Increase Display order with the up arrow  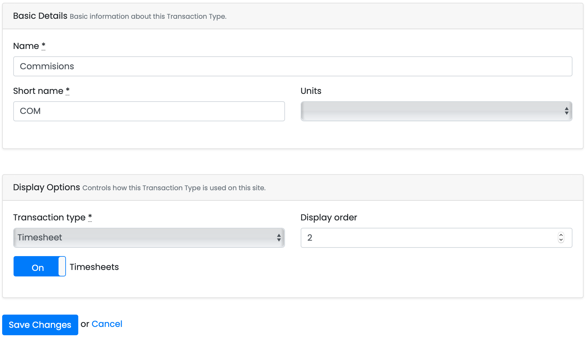561,235
